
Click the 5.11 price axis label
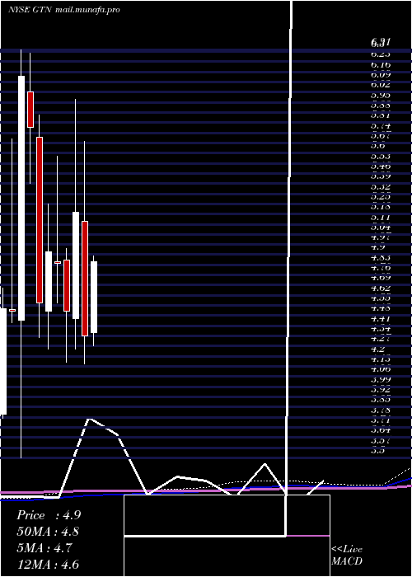point(381,217)
